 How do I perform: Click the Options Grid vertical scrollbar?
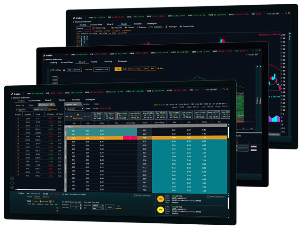click(228, 132)
